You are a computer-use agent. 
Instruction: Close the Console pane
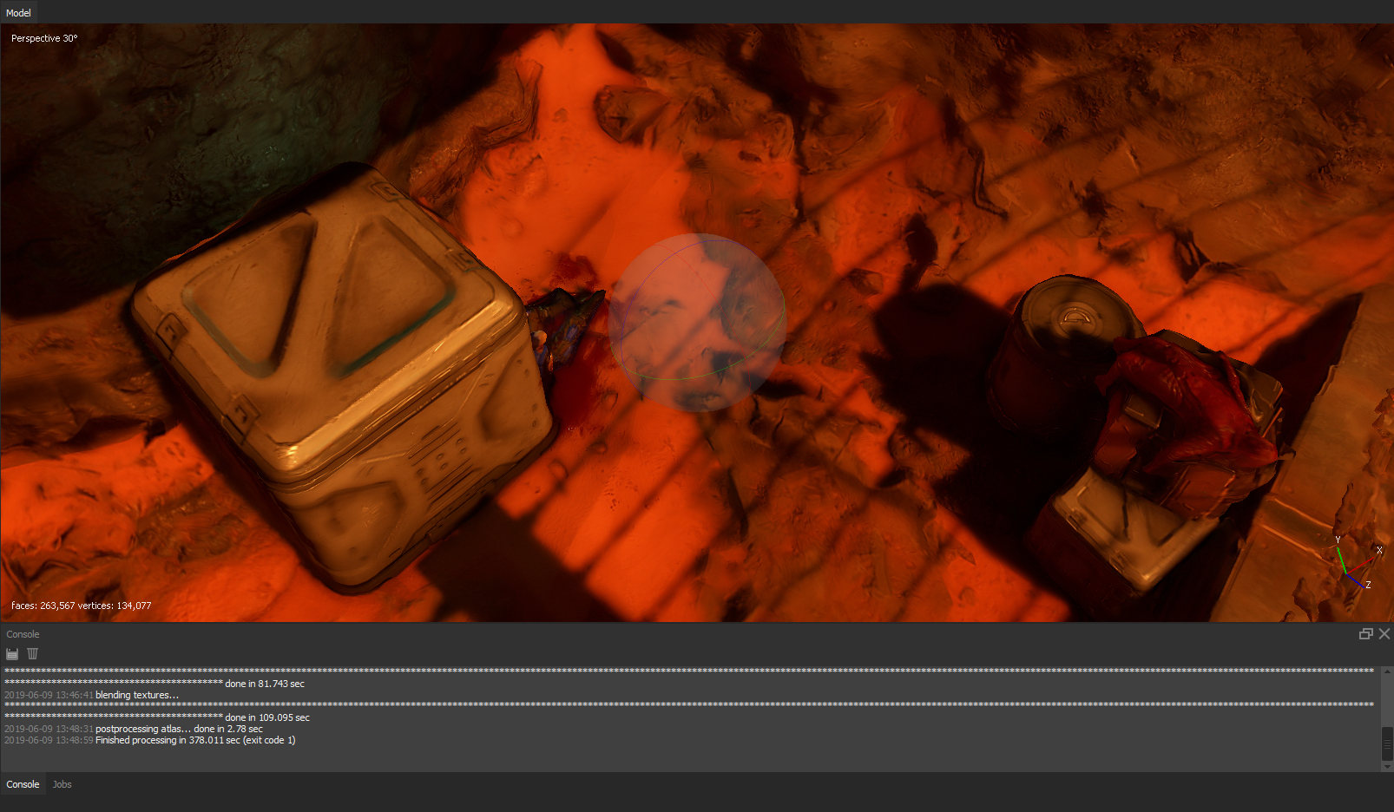[1384, 634]
